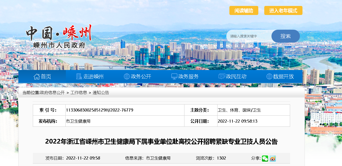Viewport: 342px width, 166px height.
Task: Click the building icon beside 走进嵊州
Action: 79,76
